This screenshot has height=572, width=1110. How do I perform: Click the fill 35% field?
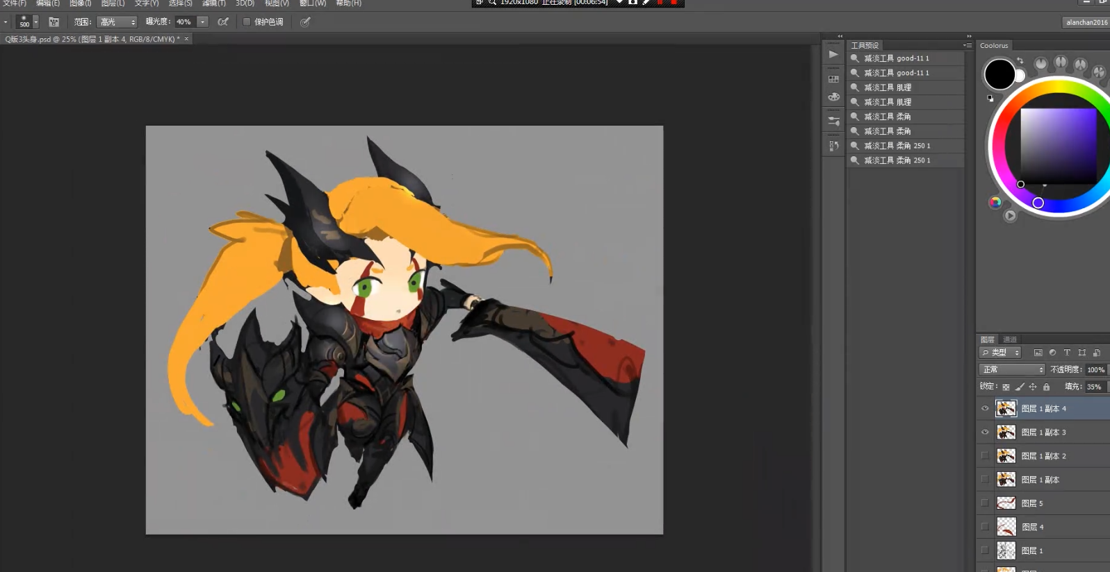click(x=1095, y=387)
